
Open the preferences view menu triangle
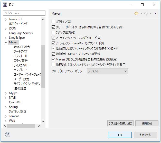[x=156, y=13]
